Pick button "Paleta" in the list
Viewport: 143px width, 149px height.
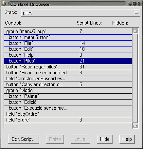[68, 96]
